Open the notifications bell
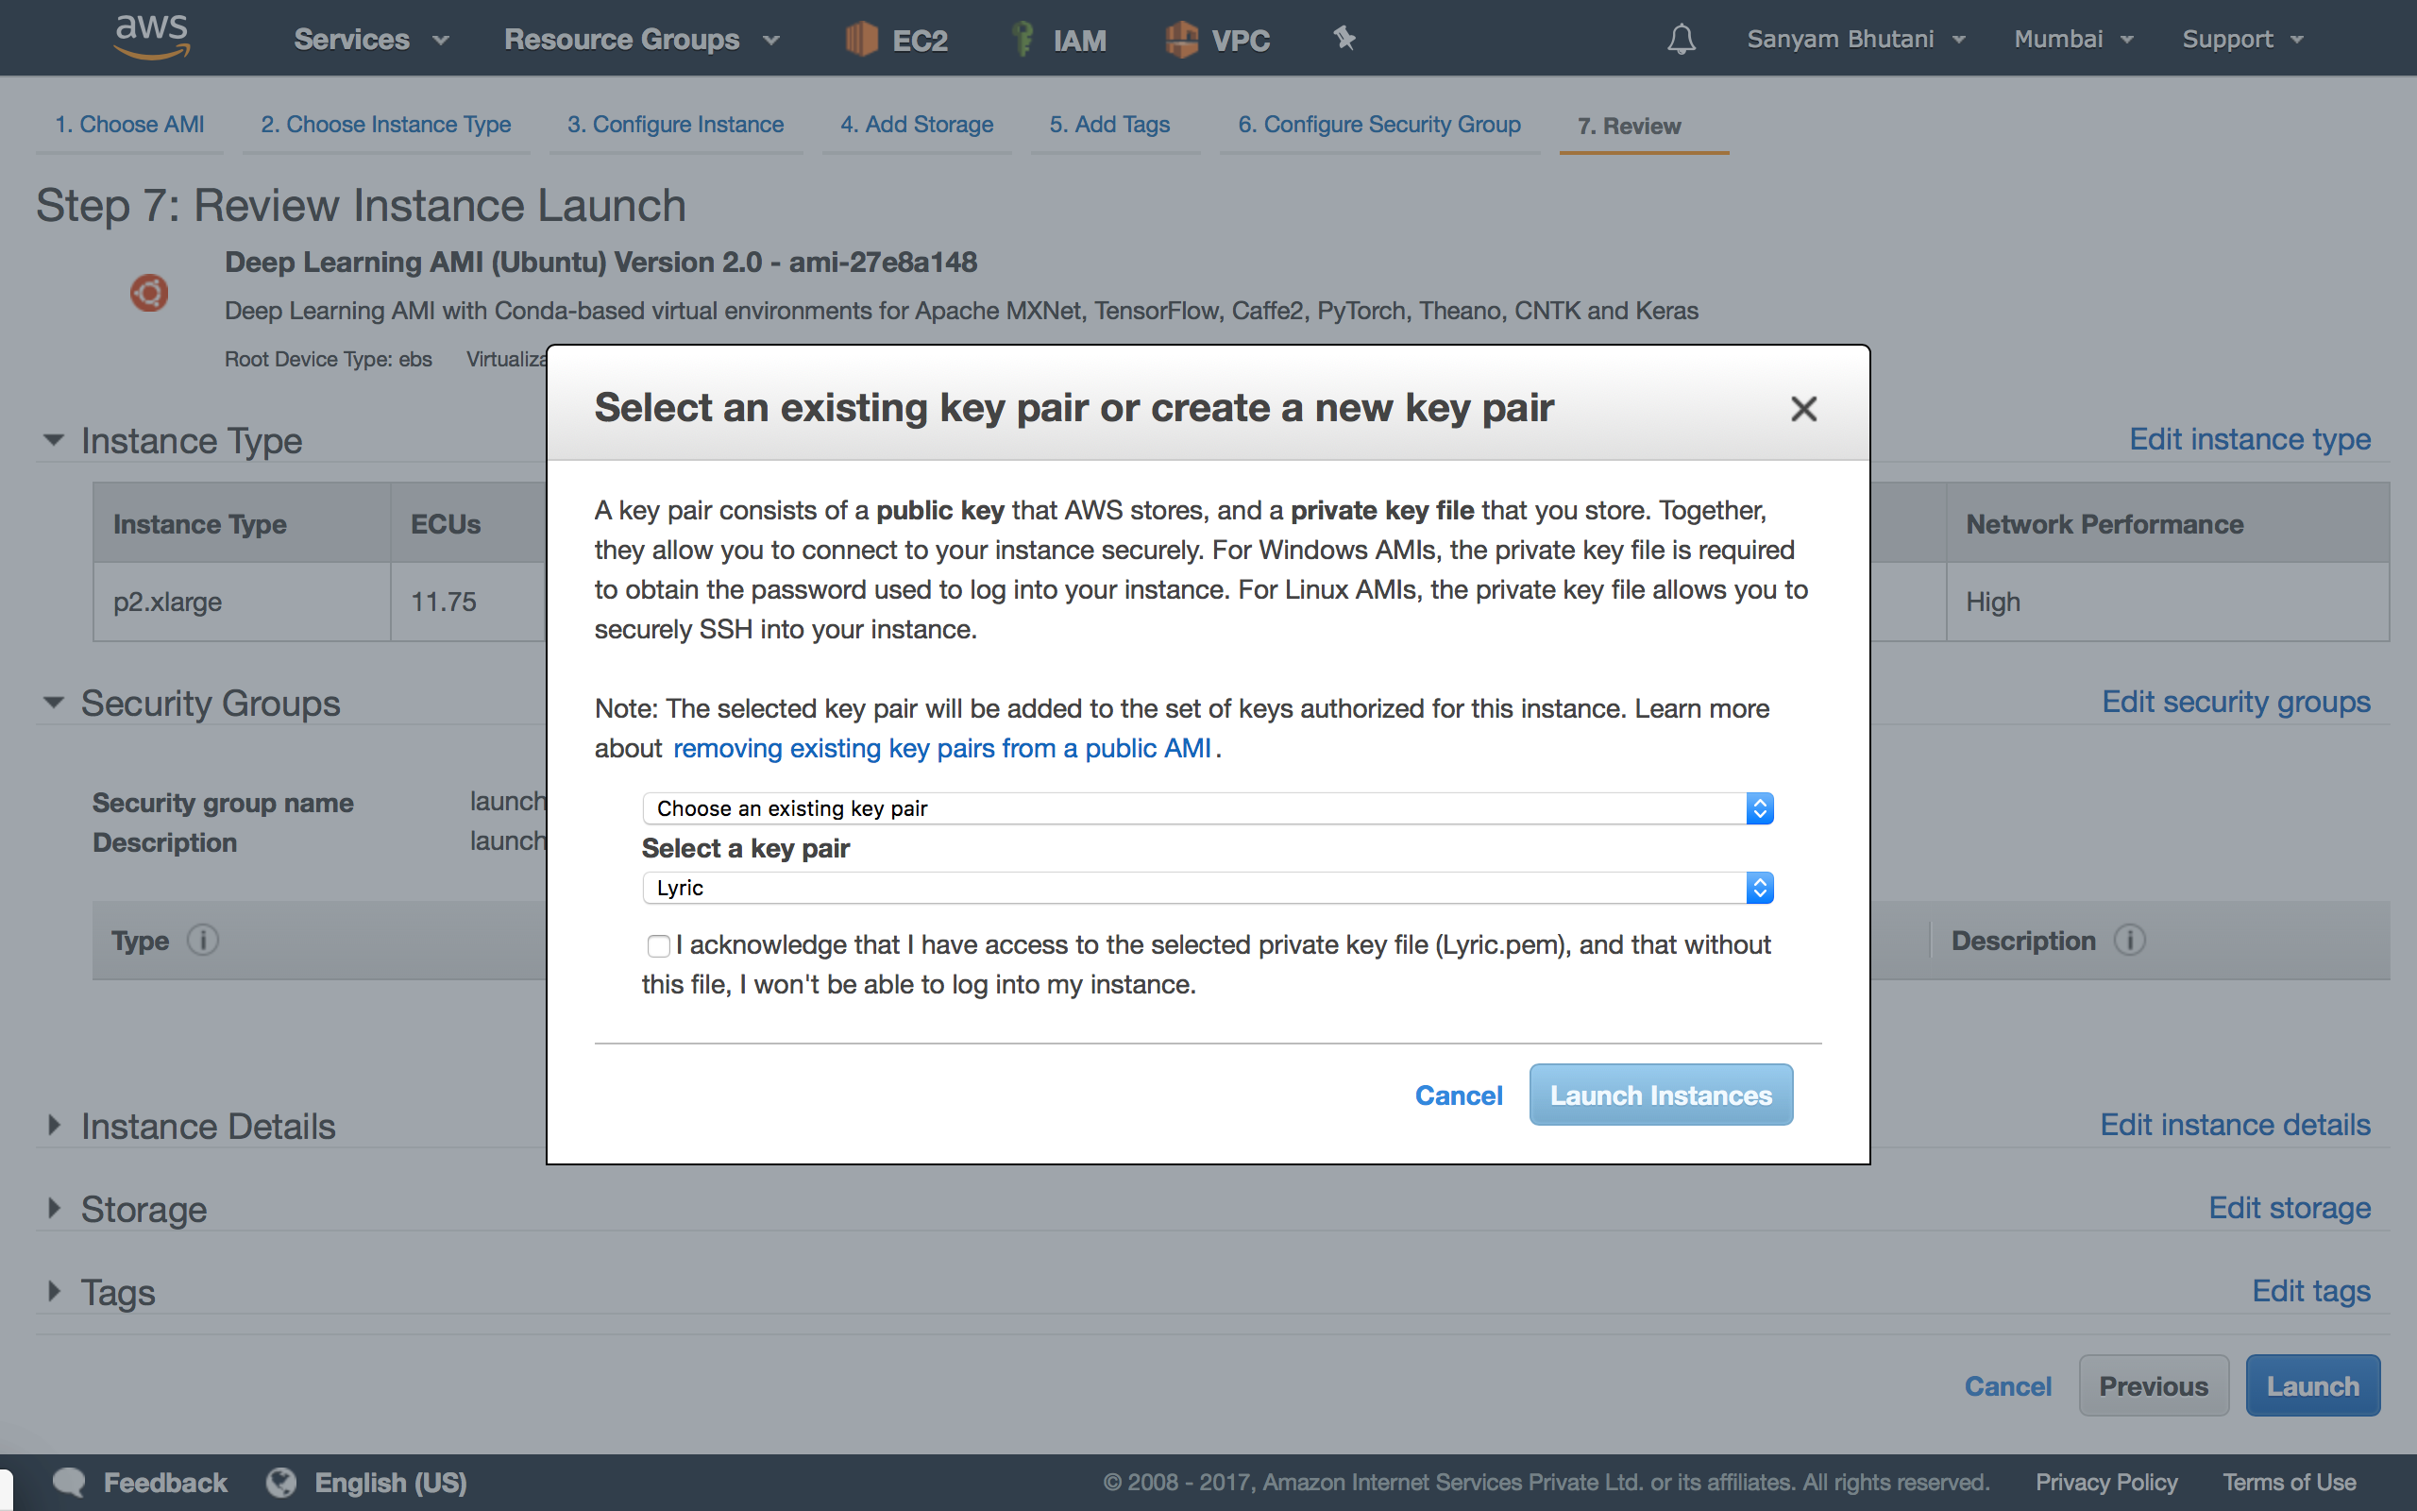 coord(1681,39)
